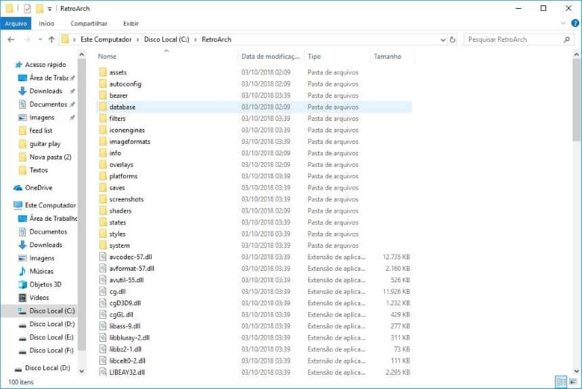
Task: Open Imagens under Este Computador
Action: (41, 258)
